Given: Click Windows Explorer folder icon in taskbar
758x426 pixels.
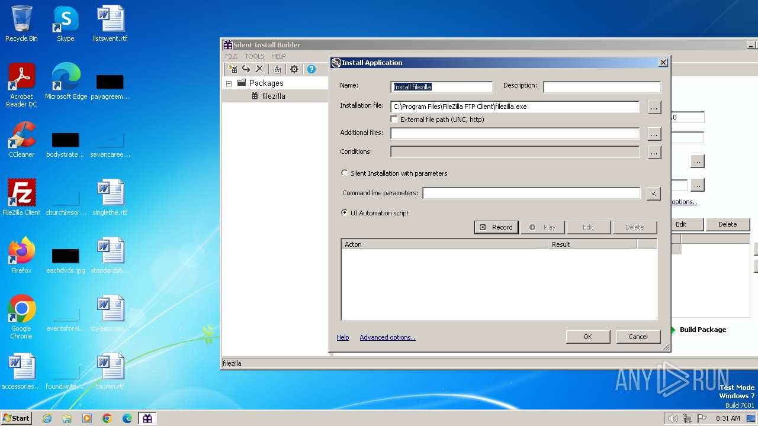Looking at the screenshot, I should 67,418.
